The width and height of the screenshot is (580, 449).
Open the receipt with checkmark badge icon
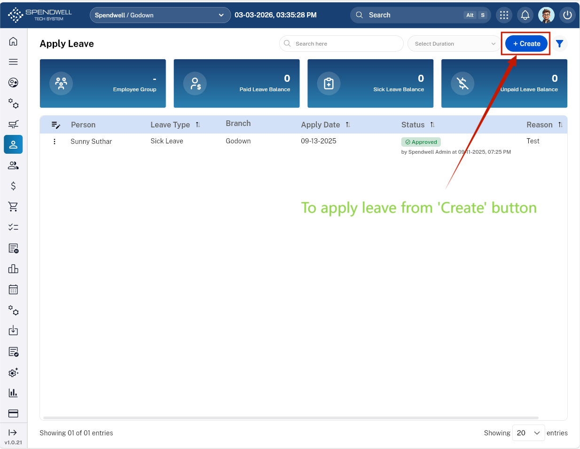(x=13, y=352)
